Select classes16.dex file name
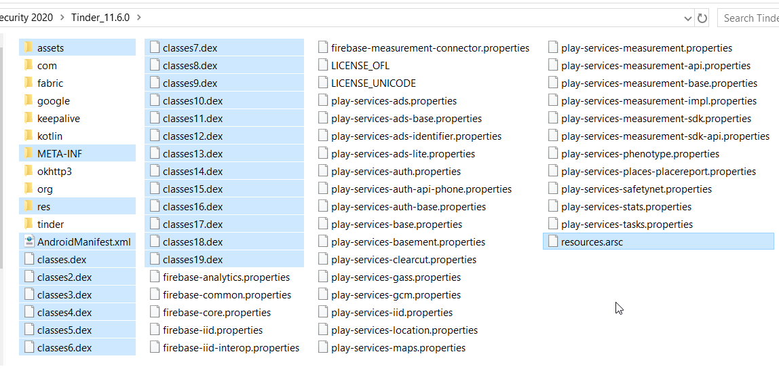The image size is (779, 369). click(x=193, y=207)
